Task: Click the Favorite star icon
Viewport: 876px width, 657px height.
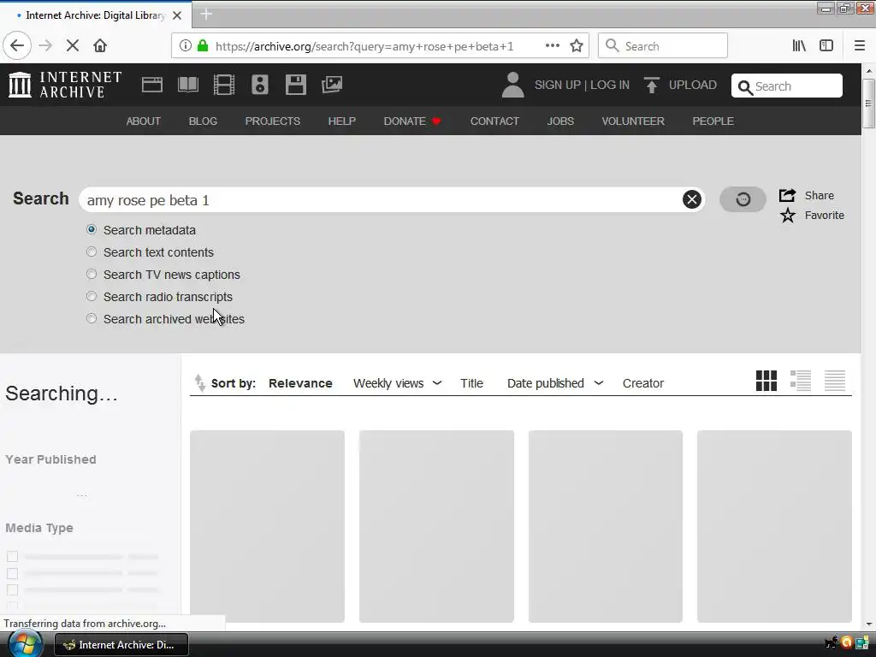Action: click(x=788, y=215)
